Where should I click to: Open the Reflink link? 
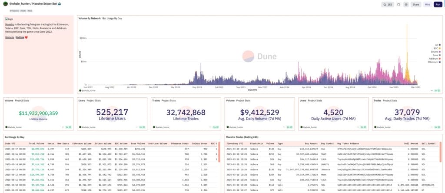point(20,37)
